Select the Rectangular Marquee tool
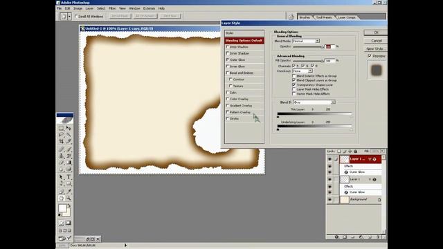443x249 pixels. [x=62, y=128]
